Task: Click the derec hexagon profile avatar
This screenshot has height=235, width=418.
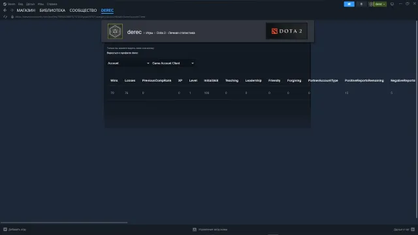Action: [x=115, y=31]
